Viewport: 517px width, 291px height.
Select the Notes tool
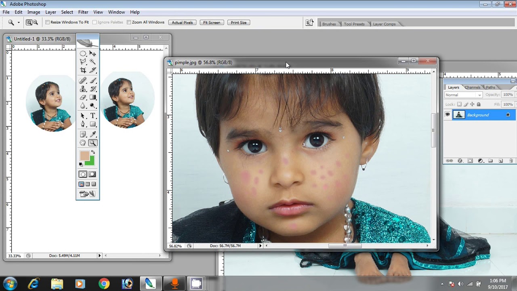pyautogui.click(x=83, y=134)
